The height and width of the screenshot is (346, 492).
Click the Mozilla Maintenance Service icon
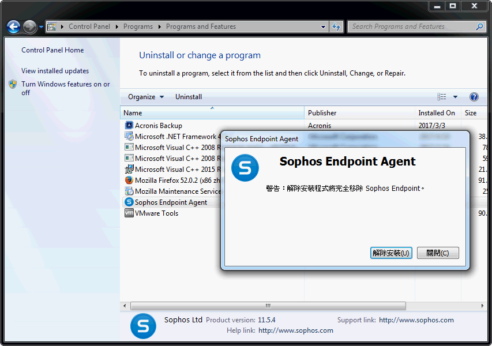coord(129,191)
